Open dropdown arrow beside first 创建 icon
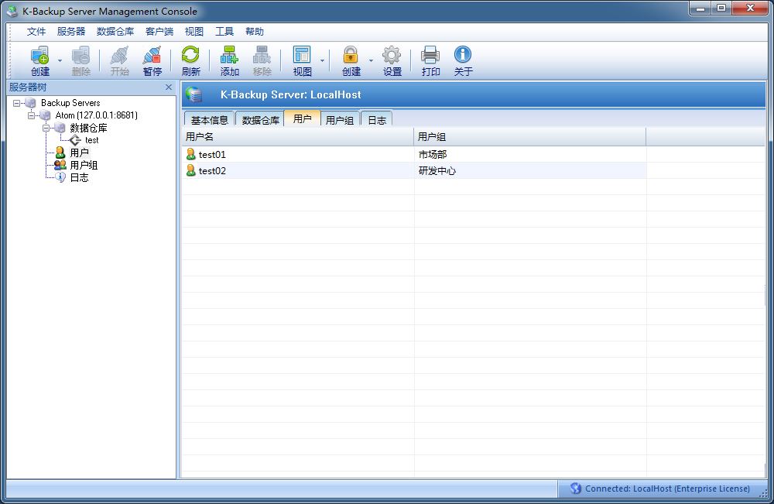The image size is (774, 504). coord(60,60)
